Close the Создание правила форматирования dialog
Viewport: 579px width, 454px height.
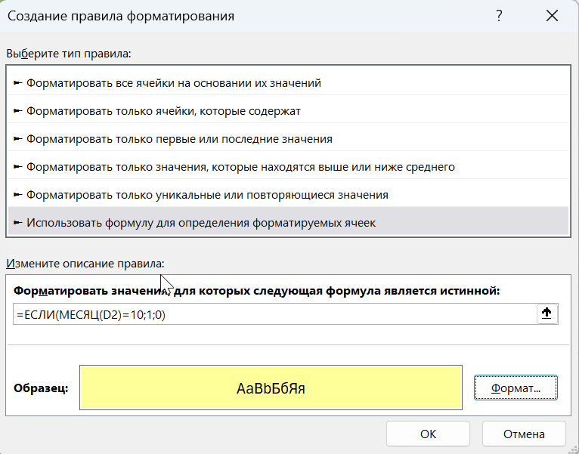coord(552,16)
